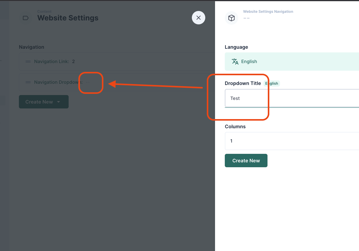Viewport: 359px width, 251px height.
Task: Grab the drag handle of Navigation Link row
Action: tap(28, 62)
